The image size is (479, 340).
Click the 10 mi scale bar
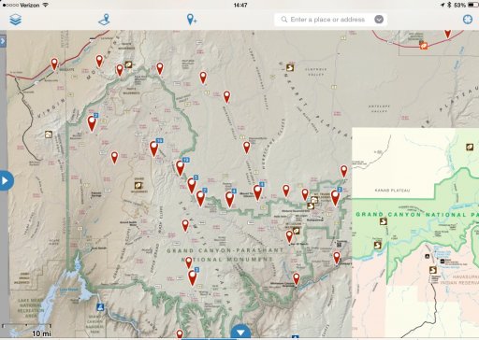click(x=27, y=330)
